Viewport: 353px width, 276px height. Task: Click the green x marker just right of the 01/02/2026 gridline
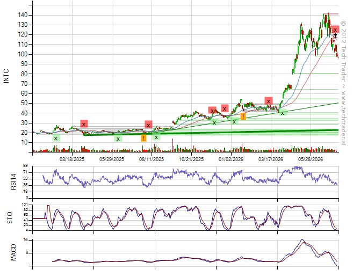pos(234,121)
